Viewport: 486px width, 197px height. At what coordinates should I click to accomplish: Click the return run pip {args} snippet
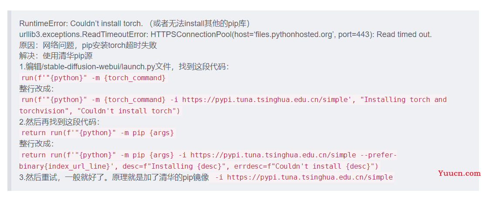point(98,133)
